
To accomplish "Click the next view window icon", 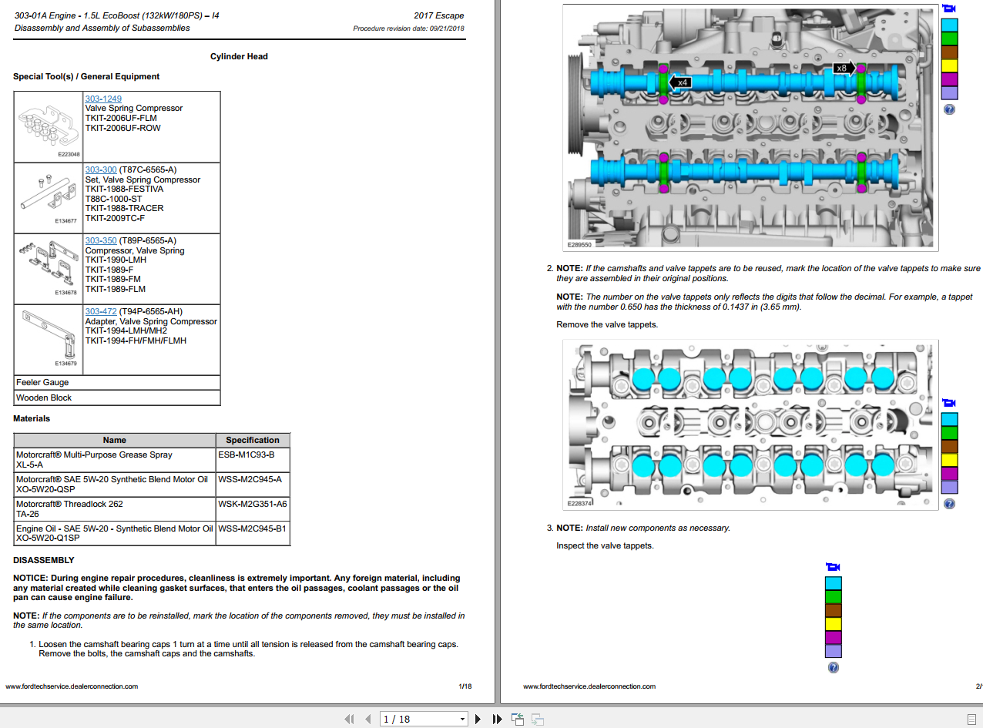I will point(537,719).
